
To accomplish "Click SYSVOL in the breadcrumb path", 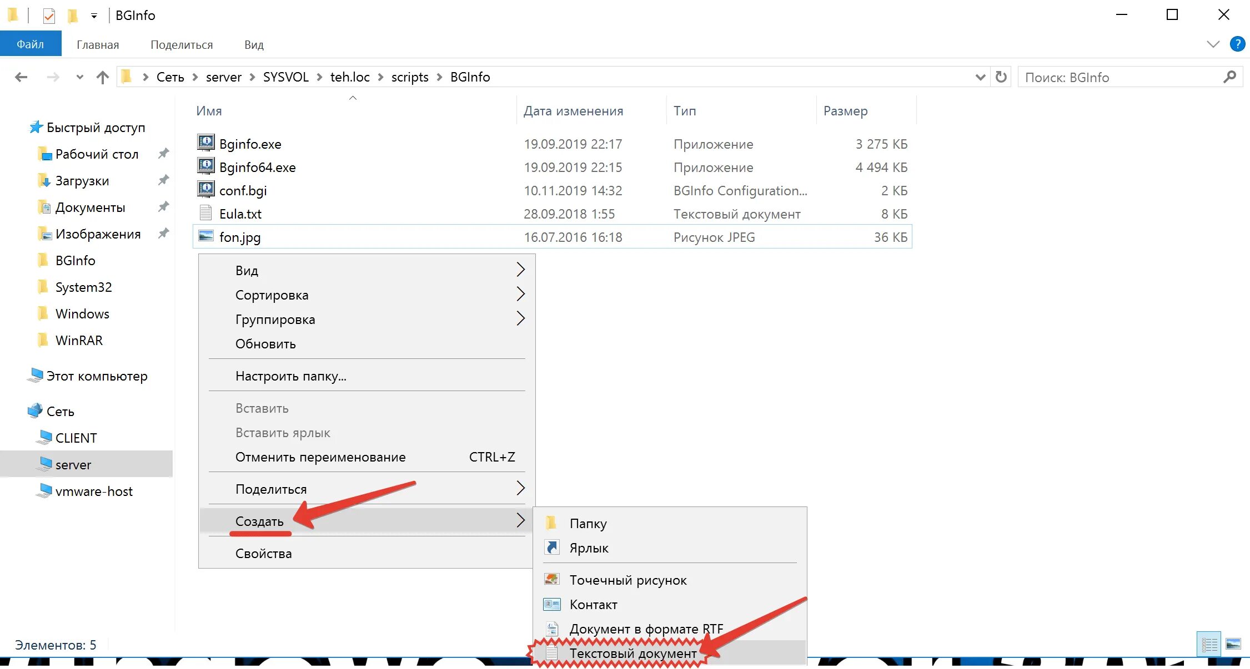I will (285, 77).
